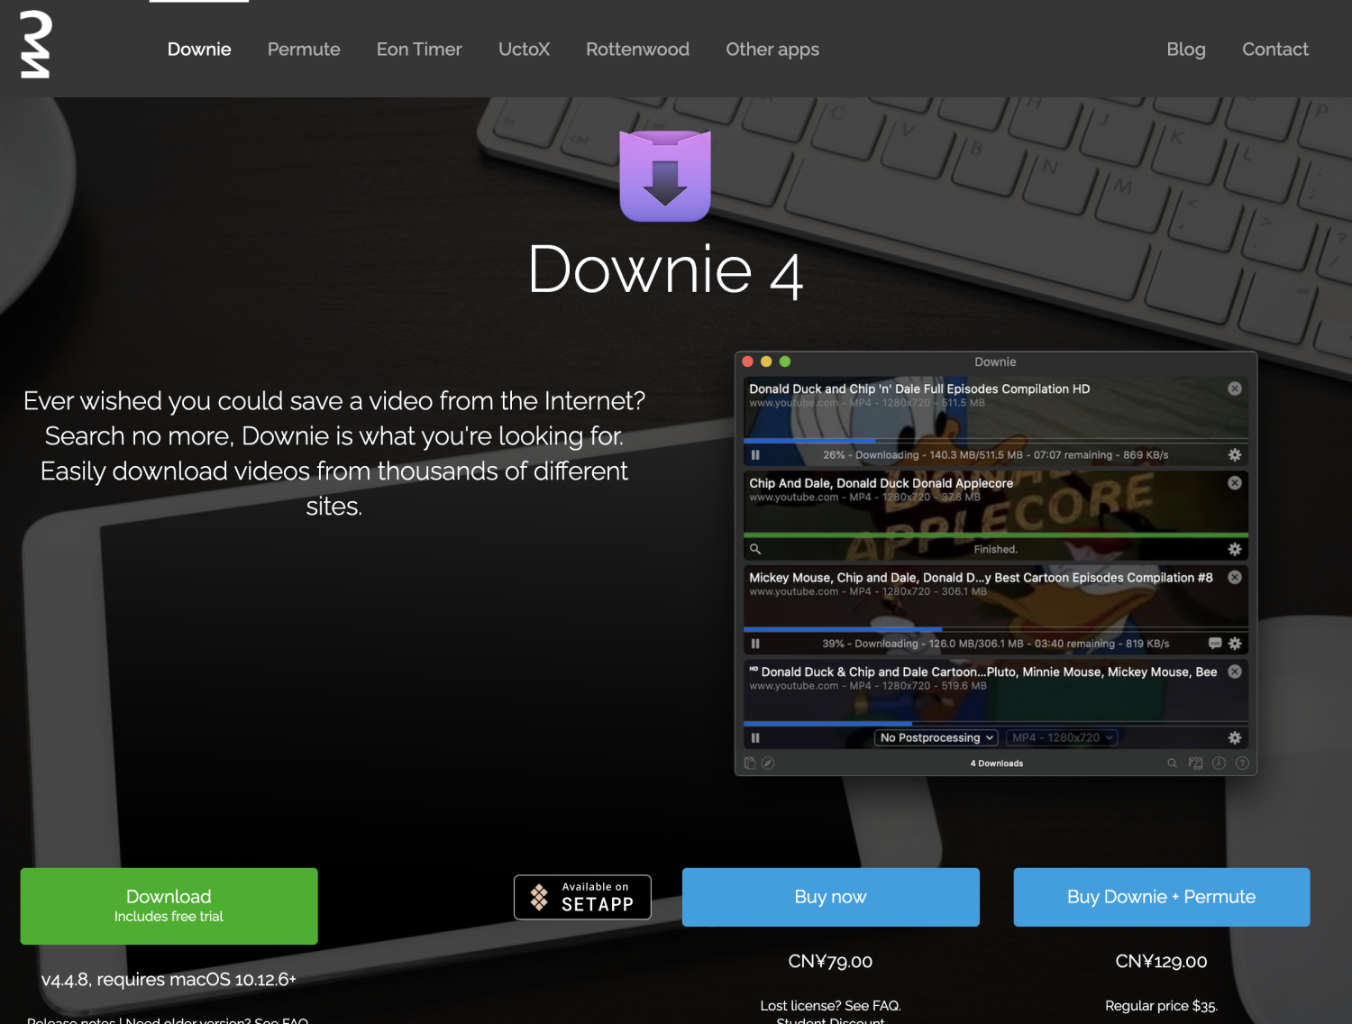The width and height of the screenshot is (1352, 1024).
Task: Click the subtitles bubble icon on 39% download
Action: [1215, 644]
